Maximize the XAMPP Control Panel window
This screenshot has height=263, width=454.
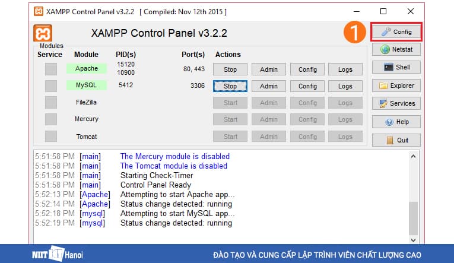(383, 12)
